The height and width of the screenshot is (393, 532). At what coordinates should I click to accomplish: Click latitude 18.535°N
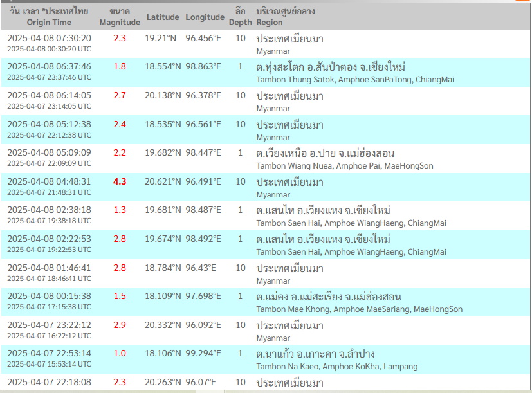(x=163, y=124)
